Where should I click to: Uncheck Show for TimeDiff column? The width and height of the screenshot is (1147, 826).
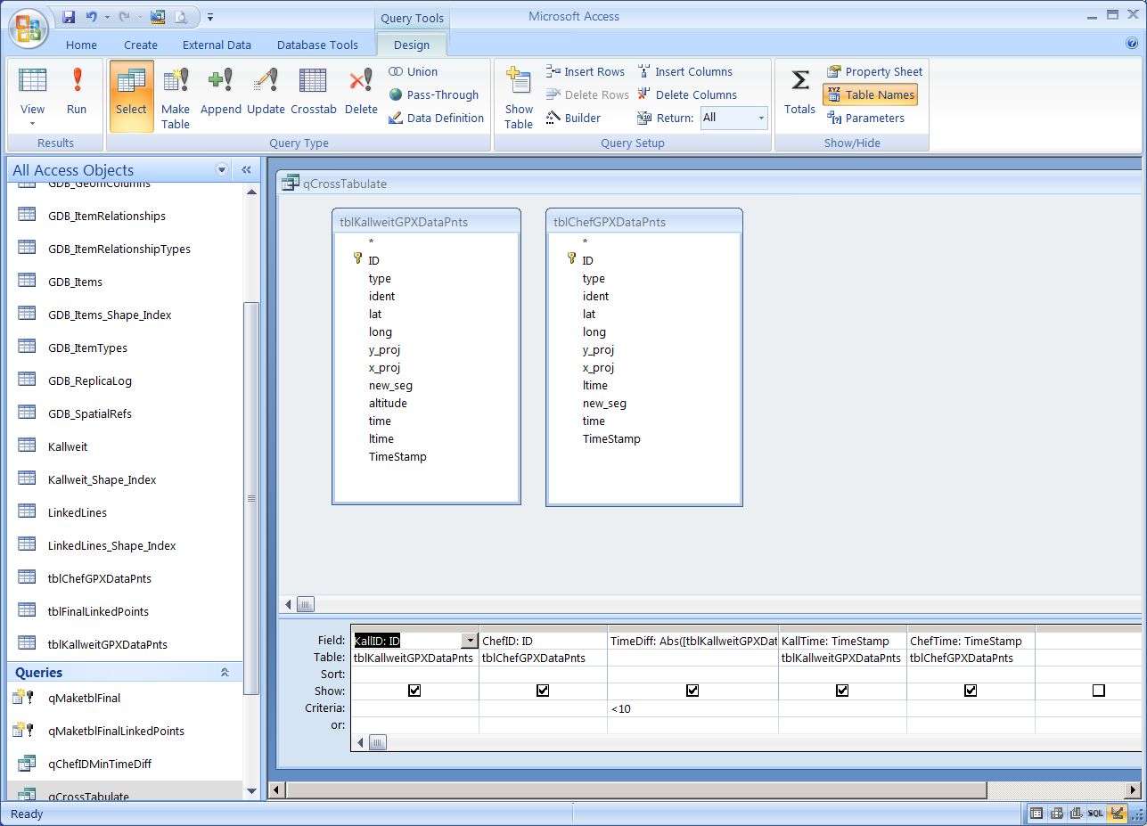692,691
